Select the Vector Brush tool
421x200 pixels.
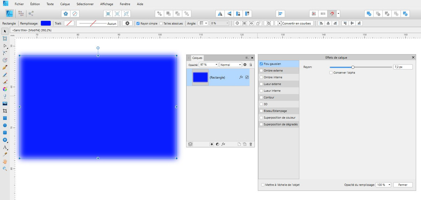(5, 82)
